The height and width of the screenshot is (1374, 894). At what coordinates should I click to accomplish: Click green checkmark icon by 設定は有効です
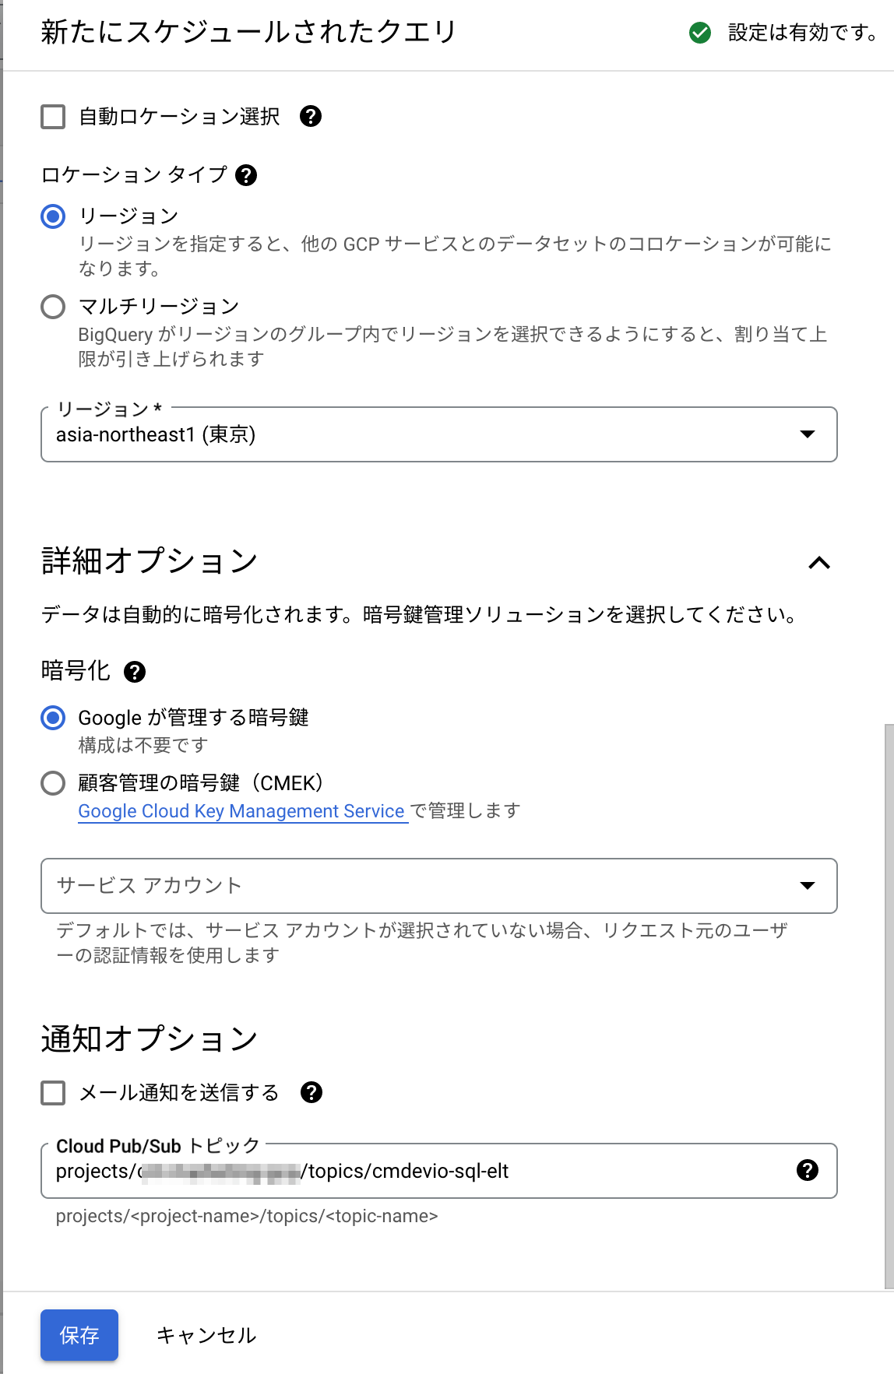click(700, 33)
